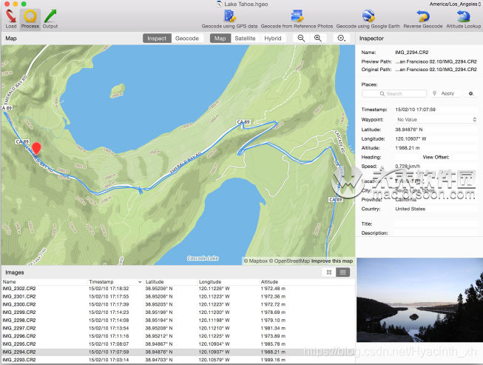Click the Improve this map link
The image size is (483, 365).
(332, 261)
